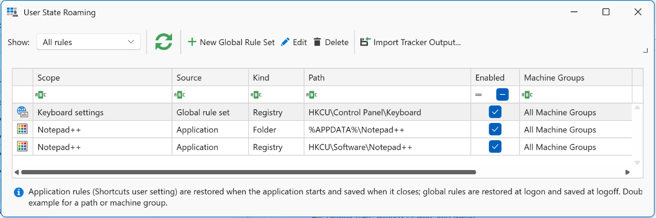Maximize the User State Roaming window
The width and height of the screenshot is (656, 218).
point(606,12)
